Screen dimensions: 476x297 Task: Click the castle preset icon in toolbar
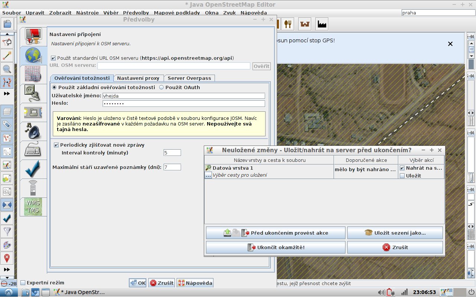[x=305, y=24]
